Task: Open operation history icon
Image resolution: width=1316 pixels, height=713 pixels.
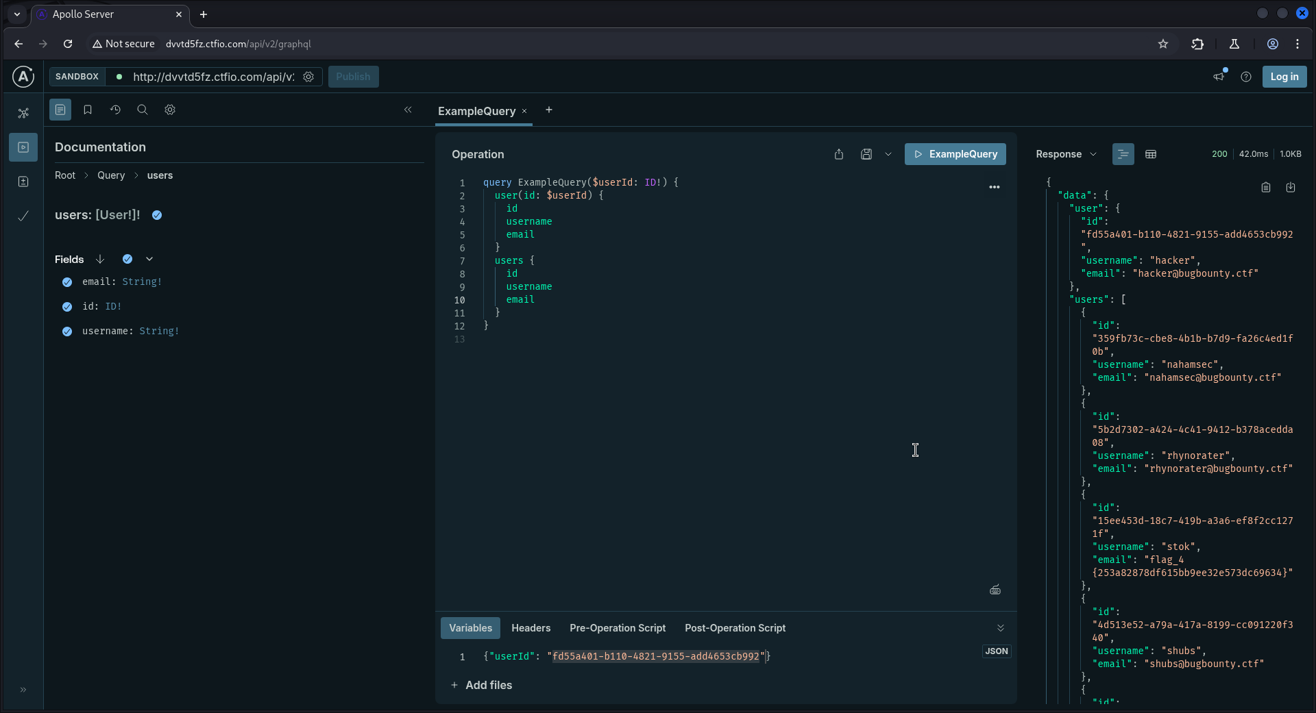Action: [x=115, y=110]
